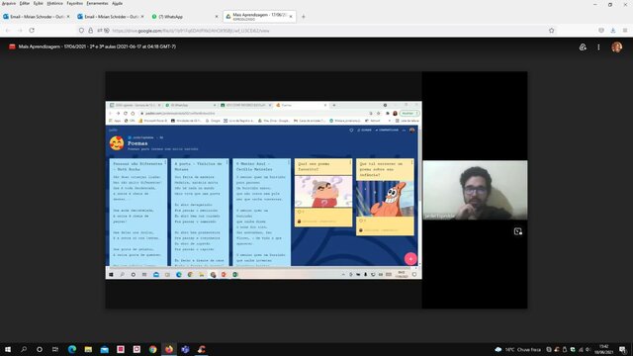Image resolution: width=633 pixels, height=356 pixels.
Task: Open the weather widget showing Chuva fraca
Action: (x=517, y=349)
